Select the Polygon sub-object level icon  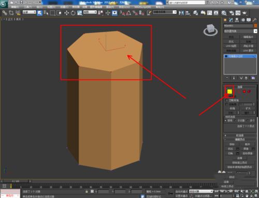tap(244, 92)
